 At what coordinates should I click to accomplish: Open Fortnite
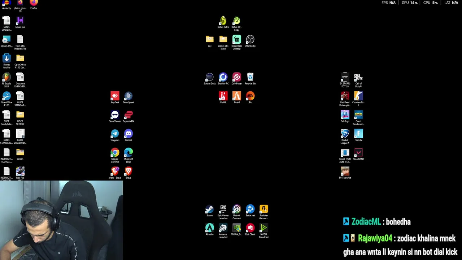[x=358, y=135]
